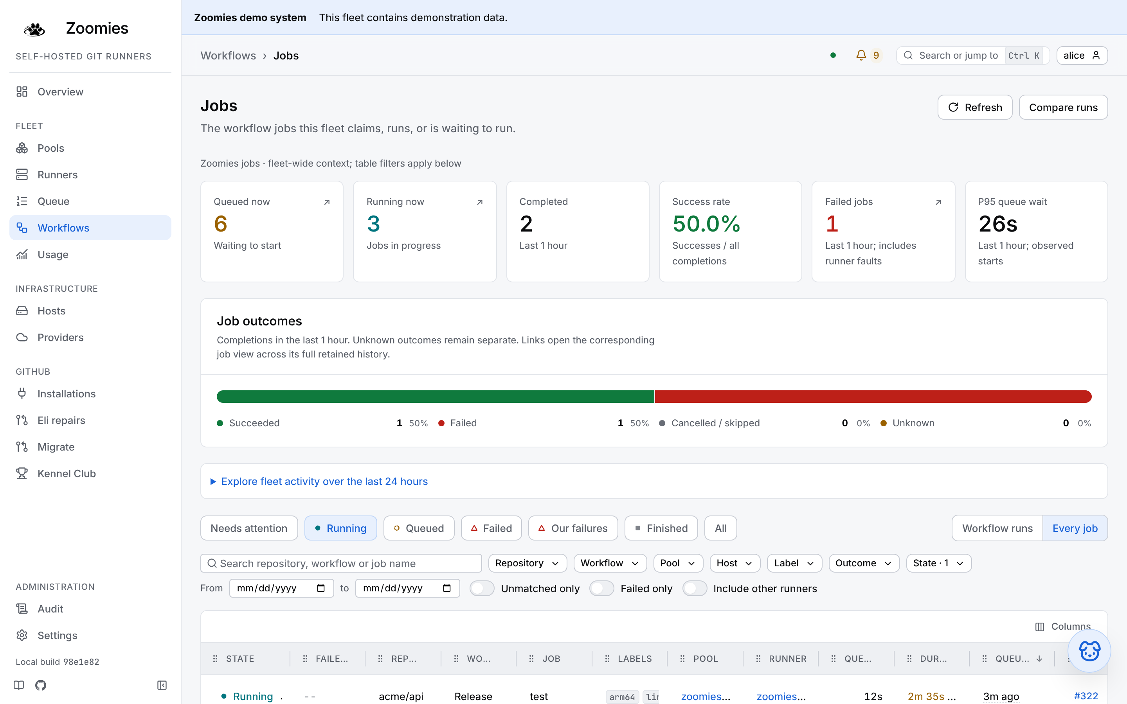The height and width of the screenshot is (704, 1127).
Task: Open Failed jobs card arrow link
Action: [938, 202]
